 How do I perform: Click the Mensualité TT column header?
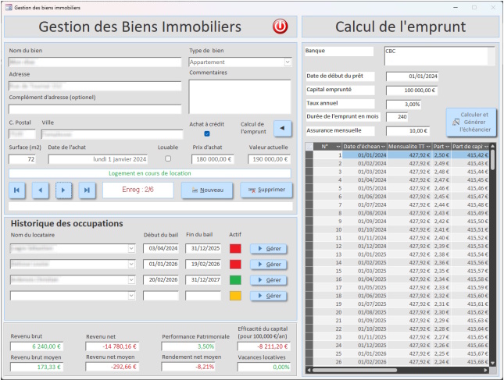tap(405, 147)
